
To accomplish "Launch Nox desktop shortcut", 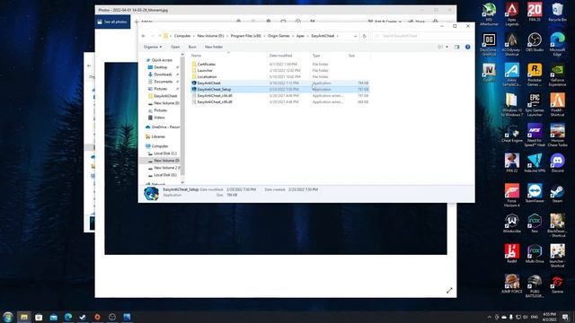I will click(x=535, y=223).
